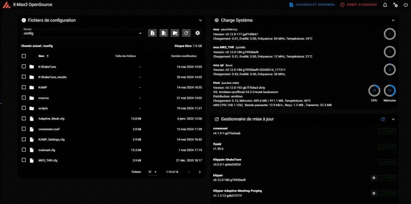
Task: Toggle the select-all files checkbox
Action: 24,56
